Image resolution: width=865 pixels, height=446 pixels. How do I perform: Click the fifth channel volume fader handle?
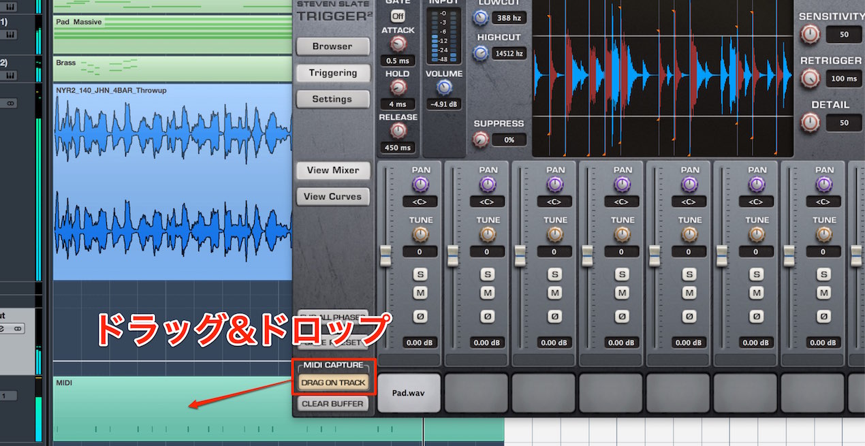[x=655, y=256]
